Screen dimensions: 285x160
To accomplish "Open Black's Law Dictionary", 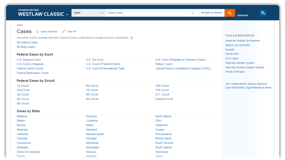I will 238,45.
